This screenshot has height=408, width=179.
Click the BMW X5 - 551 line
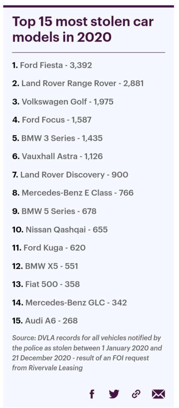point(45,266)
